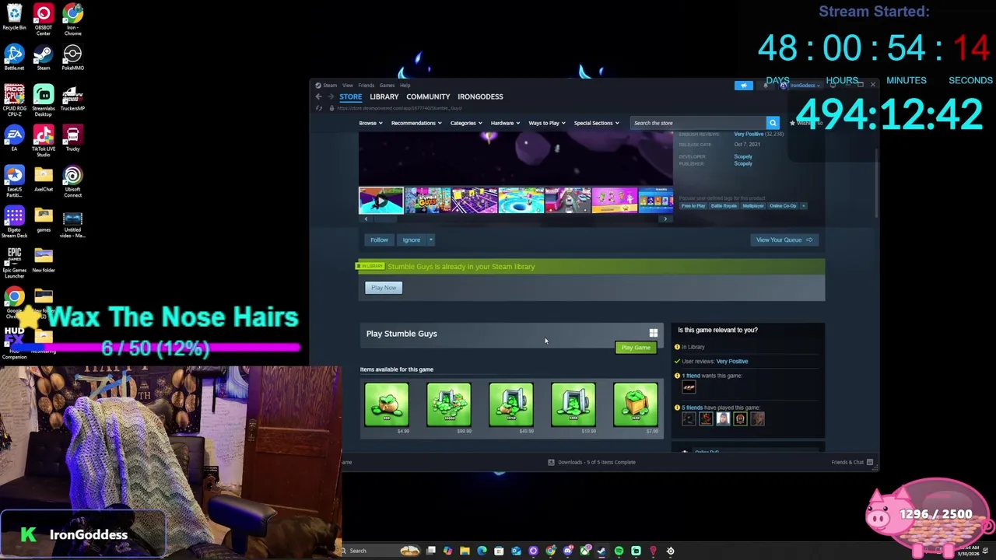
Task: Switch to the LIBRARY tab
Action: [384, 96]
